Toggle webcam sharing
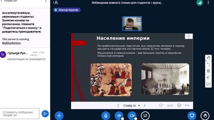 click(132, 116)
